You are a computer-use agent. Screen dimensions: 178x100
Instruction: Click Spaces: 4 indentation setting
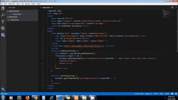point(148,94)
